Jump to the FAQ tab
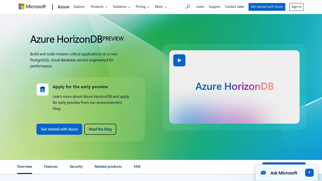Screen dimensions: 322x181 click(x=137, y=166)
